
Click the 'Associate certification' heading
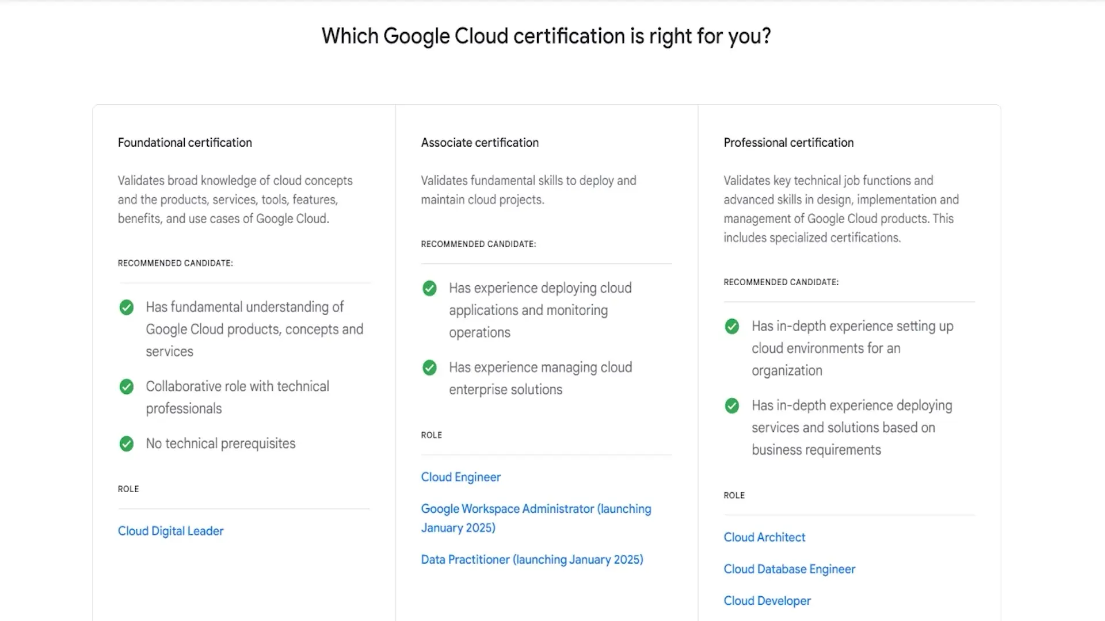pyautogui.click(x=479, y=143)
